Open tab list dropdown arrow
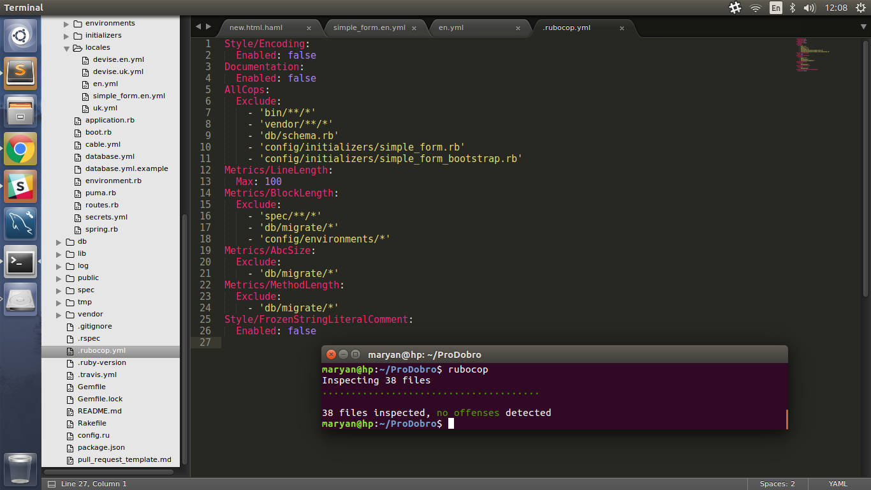The image size is (871, 490). [863, 27]
